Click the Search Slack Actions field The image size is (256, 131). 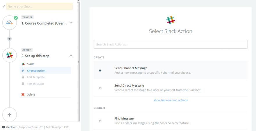click(171, 44)
